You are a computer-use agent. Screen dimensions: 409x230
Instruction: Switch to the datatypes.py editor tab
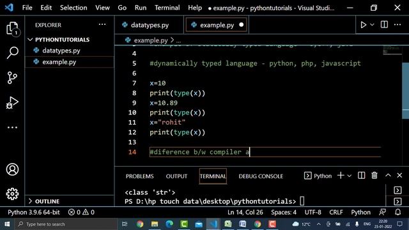pyautogui.click(x=149, y=25)
